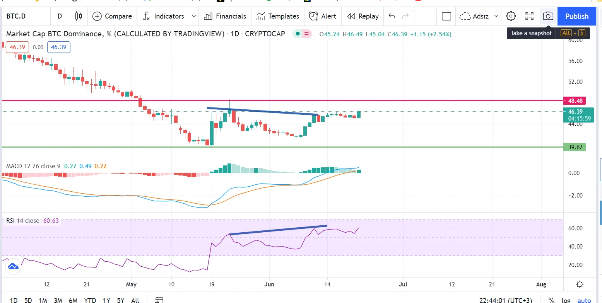
Task: Select the 6M date range
Action: (x=73, y=300)
